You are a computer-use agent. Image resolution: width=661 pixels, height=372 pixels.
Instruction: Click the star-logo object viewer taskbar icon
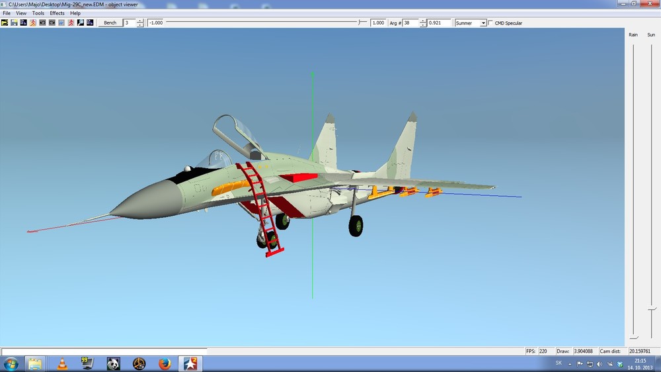190,363
